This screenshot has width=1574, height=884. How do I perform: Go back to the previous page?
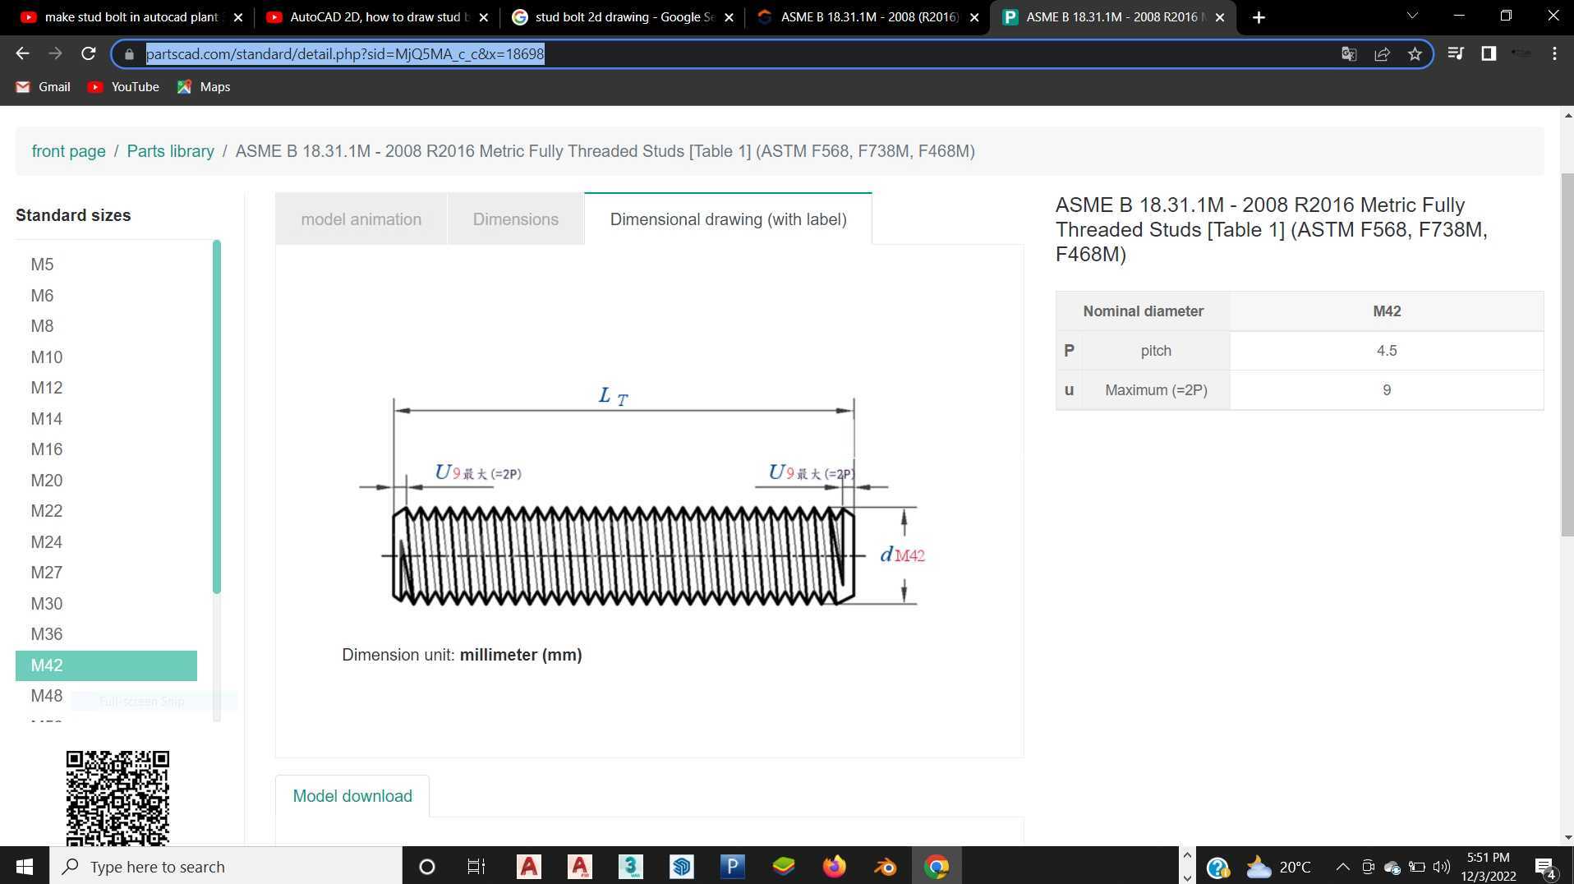click(22, 53)
